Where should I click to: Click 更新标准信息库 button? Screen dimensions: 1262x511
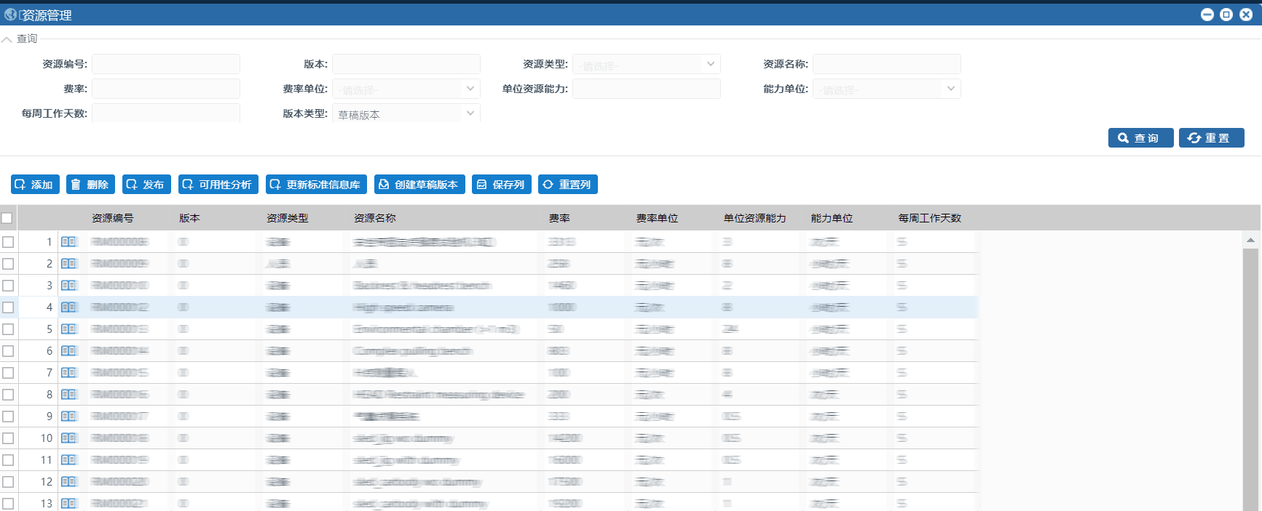pos(316,185)
